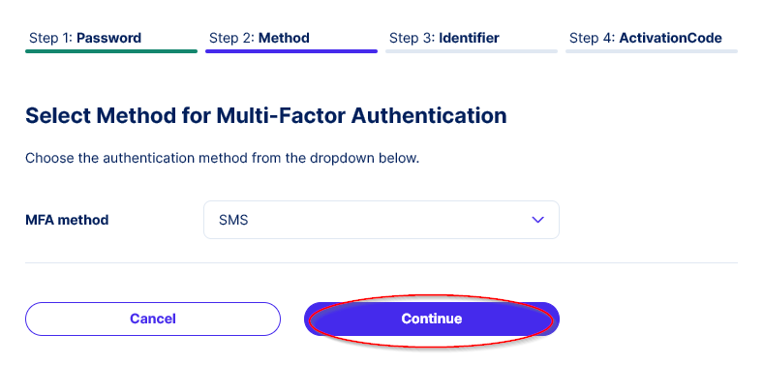Click the Continue button
This screenshot has height=365, width=764.
coord(432,319)
